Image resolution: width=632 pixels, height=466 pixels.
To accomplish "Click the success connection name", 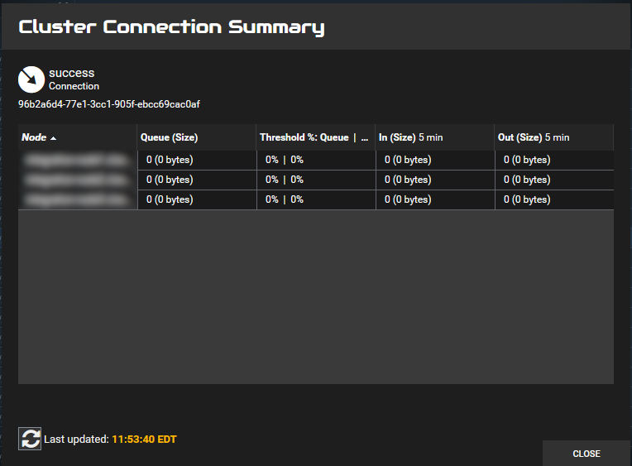I will tap(72, 73).
